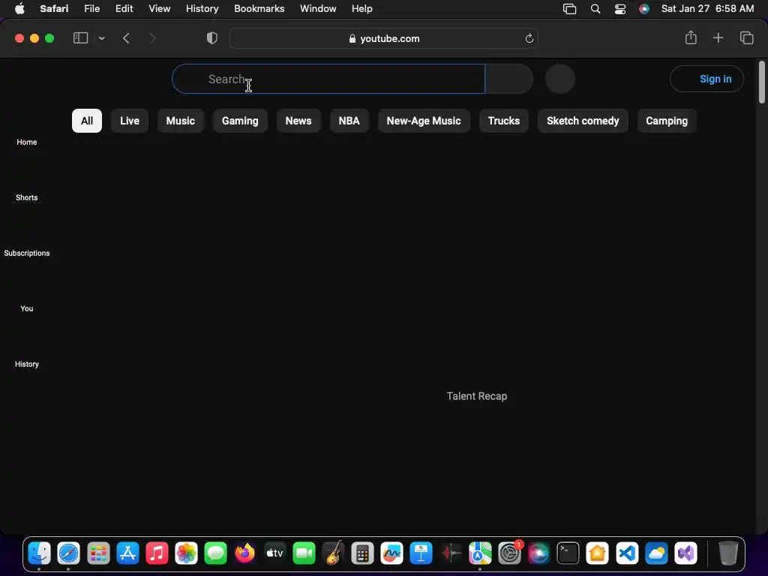Open Control Center in menu bar

click(620, 9)
